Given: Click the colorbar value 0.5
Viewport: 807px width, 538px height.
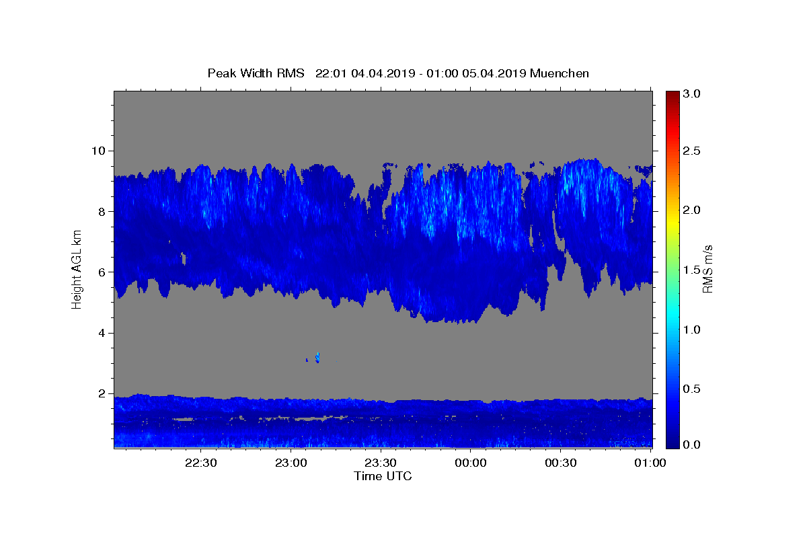Looking at the screenshot, I should pyautogui.click(x=693, y=389).
